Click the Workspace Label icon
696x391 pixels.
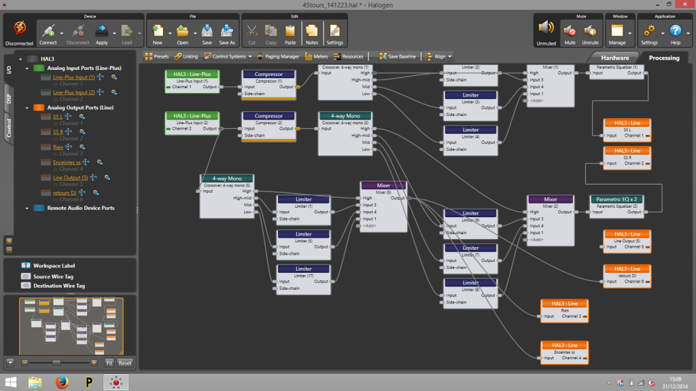coord(26,265)
